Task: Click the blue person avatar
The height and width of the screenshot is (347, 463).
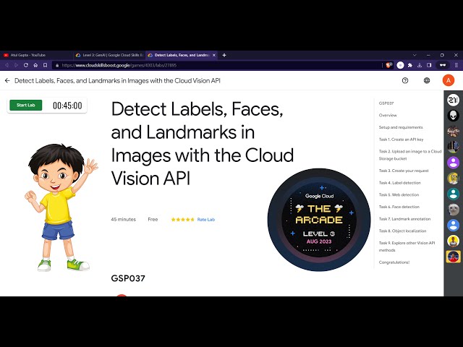Action: pyautogui.click(x=453, y=226)
